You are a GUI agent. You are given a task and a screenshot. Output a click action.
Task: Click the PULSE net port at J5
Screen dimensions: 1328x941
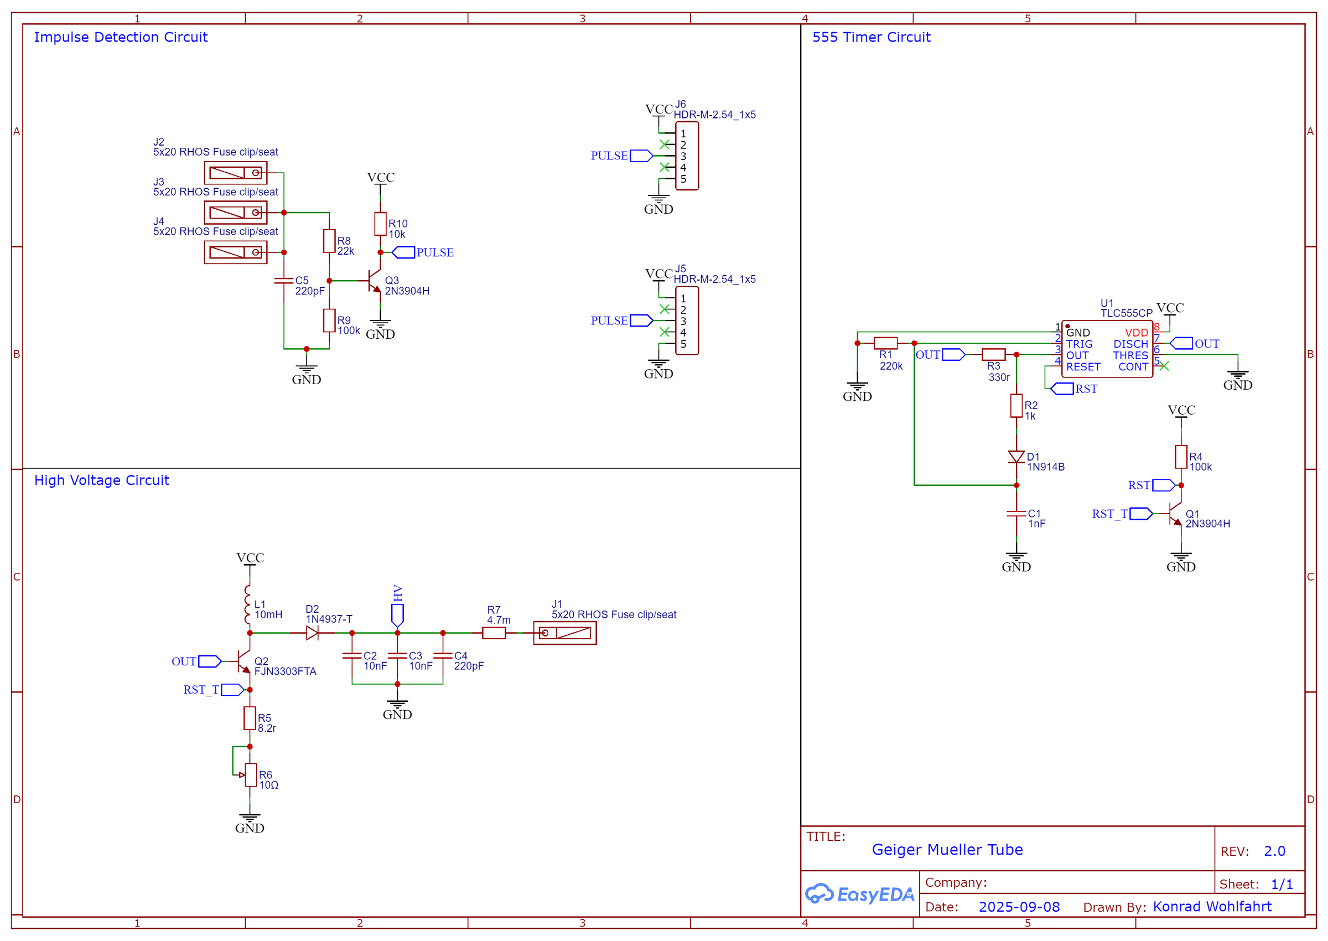coord(641,320)
